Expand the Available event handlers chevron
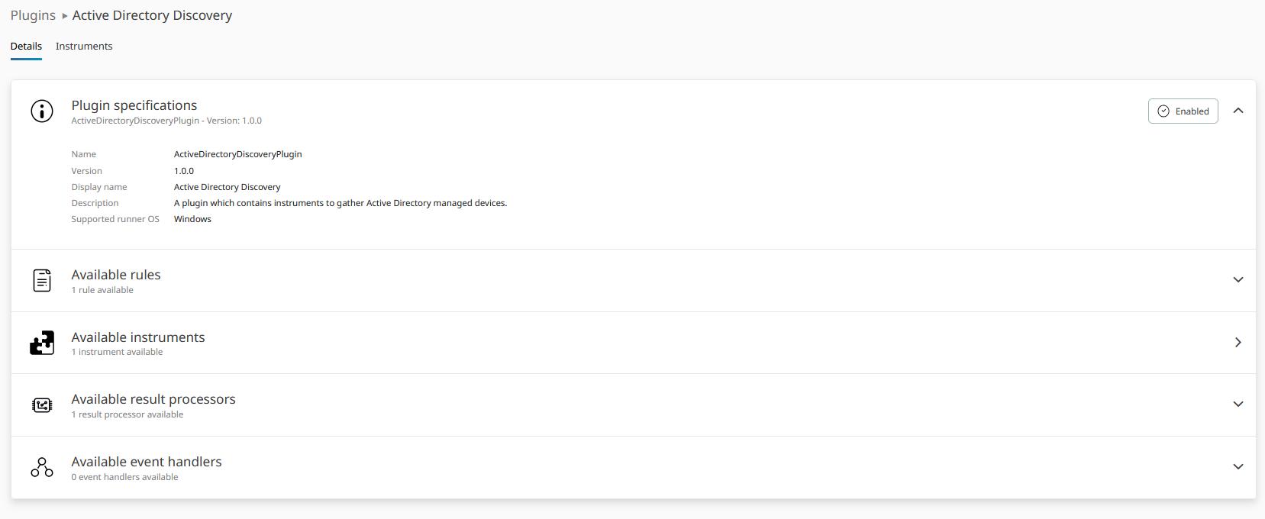1265x519 pixels. (x=1238, y=467)
